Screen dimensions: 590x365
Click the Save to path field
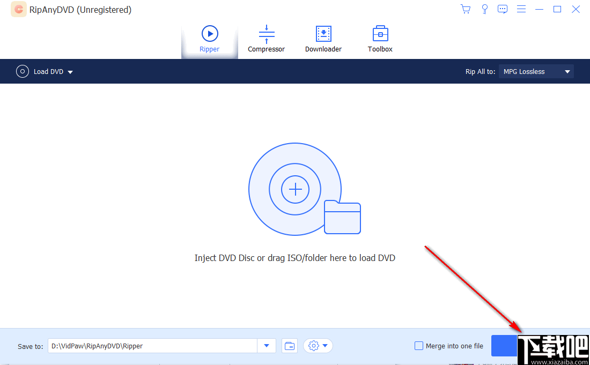coord(153,346)
